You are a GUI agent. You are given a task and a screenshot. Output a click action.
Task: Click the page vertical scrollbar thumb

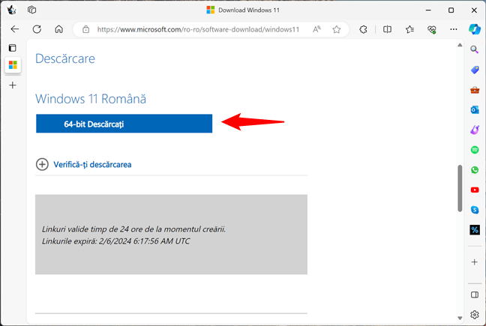(x=460, y=188)
